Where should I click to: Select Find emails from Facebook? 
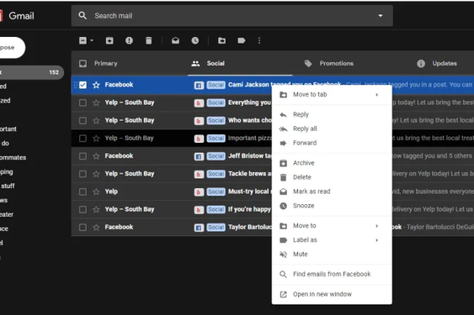pyautogui.click(x=332, y=274)
